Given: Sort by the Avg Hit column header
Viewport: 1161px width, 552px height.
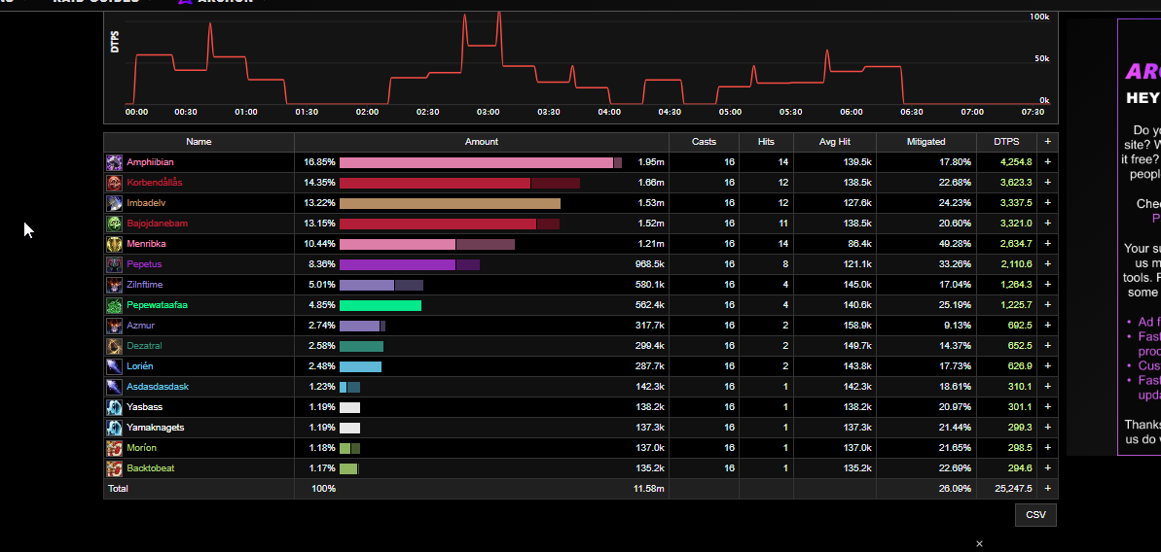Looking at the screenshot, I should coord(834,142).
